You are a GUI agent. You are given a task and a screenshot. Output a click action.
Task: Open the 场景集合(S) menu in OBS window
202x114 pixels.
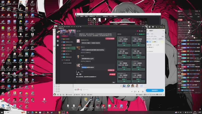point(105,16)
